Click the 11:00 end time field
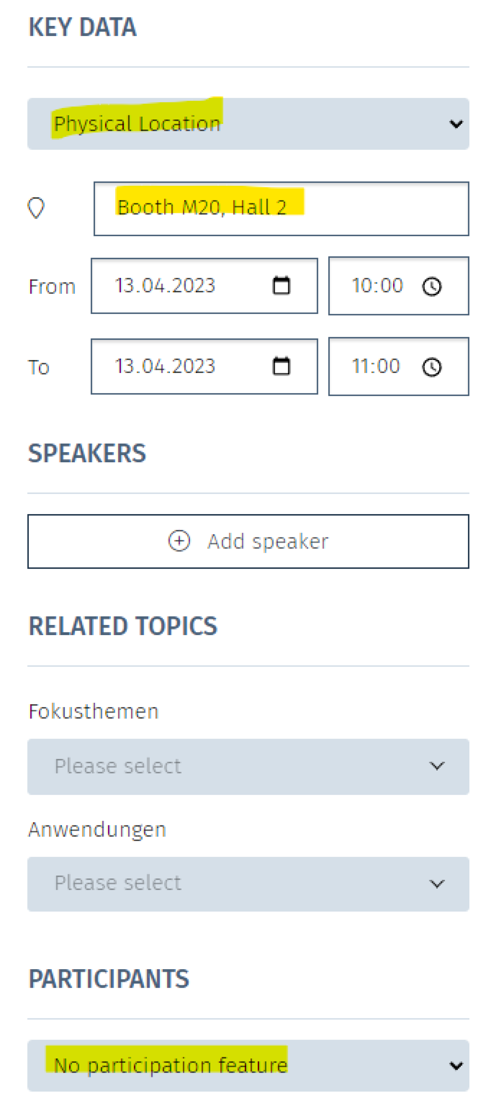Screen dimensions: 491x1106 pyautogui.click(x=399, y=366)
